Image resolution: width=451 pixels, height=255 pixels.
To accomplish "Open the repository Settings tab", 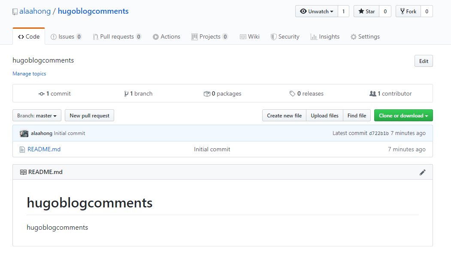I will coord(365,36).
